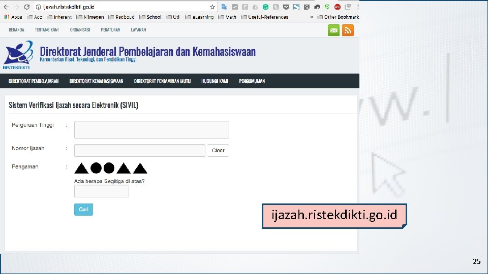Open the orange RSS feed icon
This screenshot has width=488, height=274.
tap(348, 30)
